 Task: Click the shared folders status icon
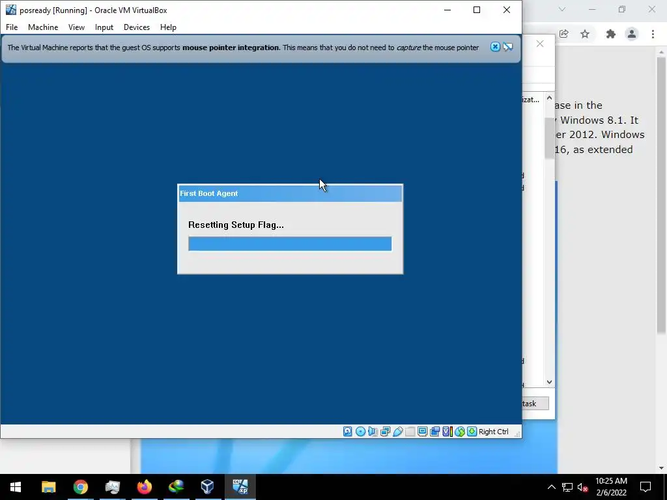(410, 432)
